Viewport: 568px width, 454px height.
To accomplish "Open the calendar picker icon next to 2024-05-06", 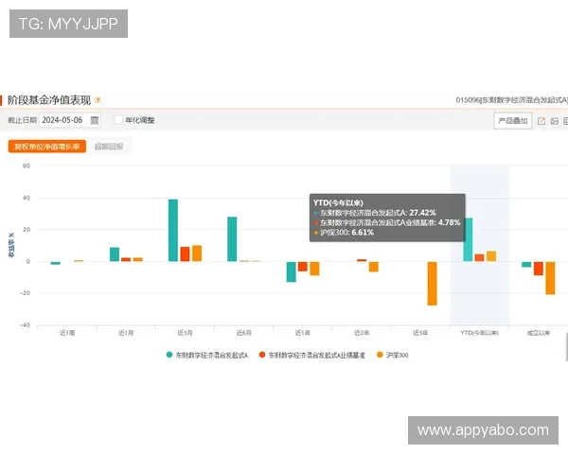I will pos(94,120).
